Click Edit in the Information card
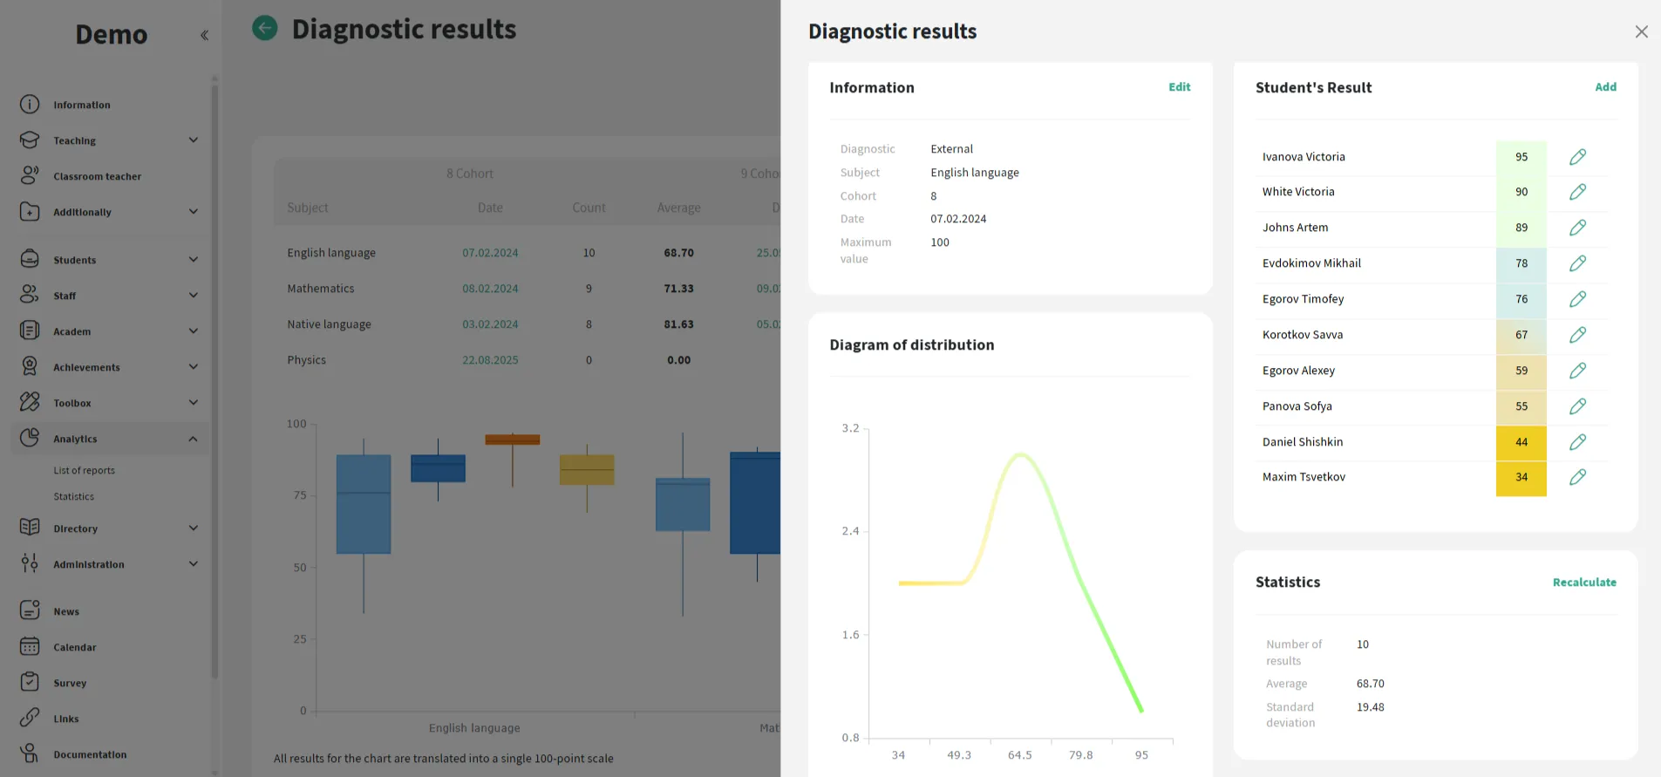Image resolution: width=1661 pixels, height=777 pixels. pos(1179,87)
